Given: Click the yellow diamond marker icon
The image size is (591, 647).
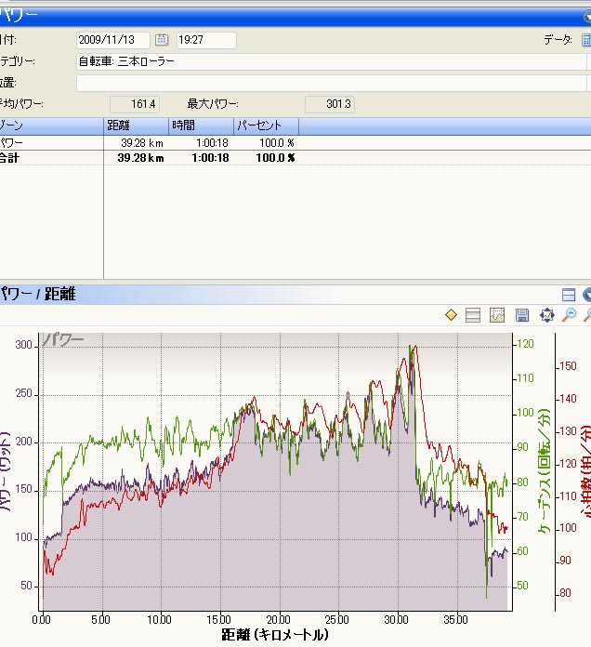Looking at the screenshot, I should [452, 315].
